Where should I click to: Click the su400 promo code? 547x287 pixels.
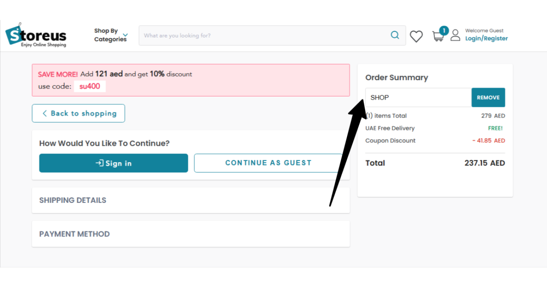[90, 86]
